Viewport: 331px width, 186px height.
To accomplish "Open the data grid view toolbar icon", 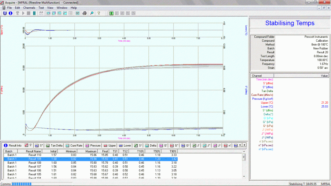I will click(x=71, y=13).
